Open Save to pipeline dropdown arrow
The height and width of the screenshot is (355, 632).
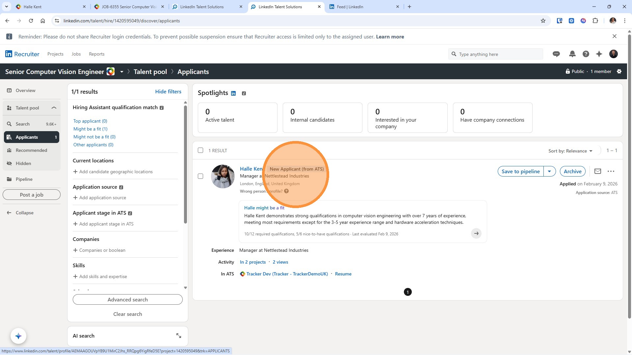pos(549,171)
